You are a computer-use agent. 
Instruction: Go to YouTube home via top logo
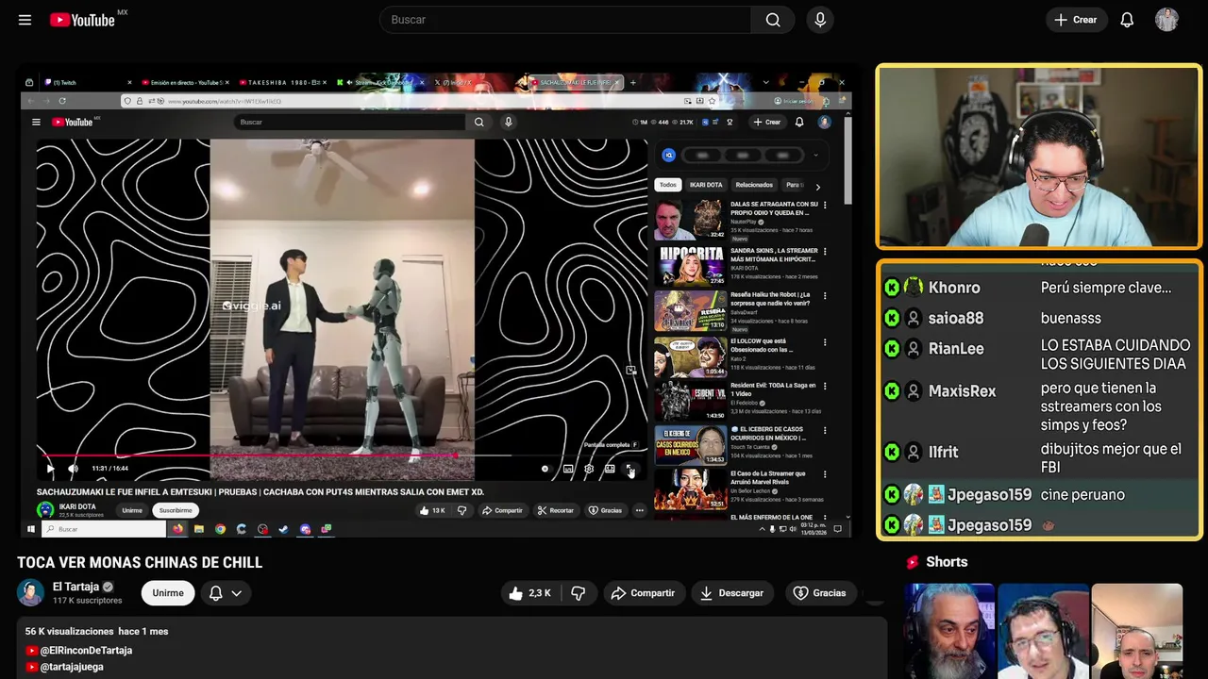point(82,20)
